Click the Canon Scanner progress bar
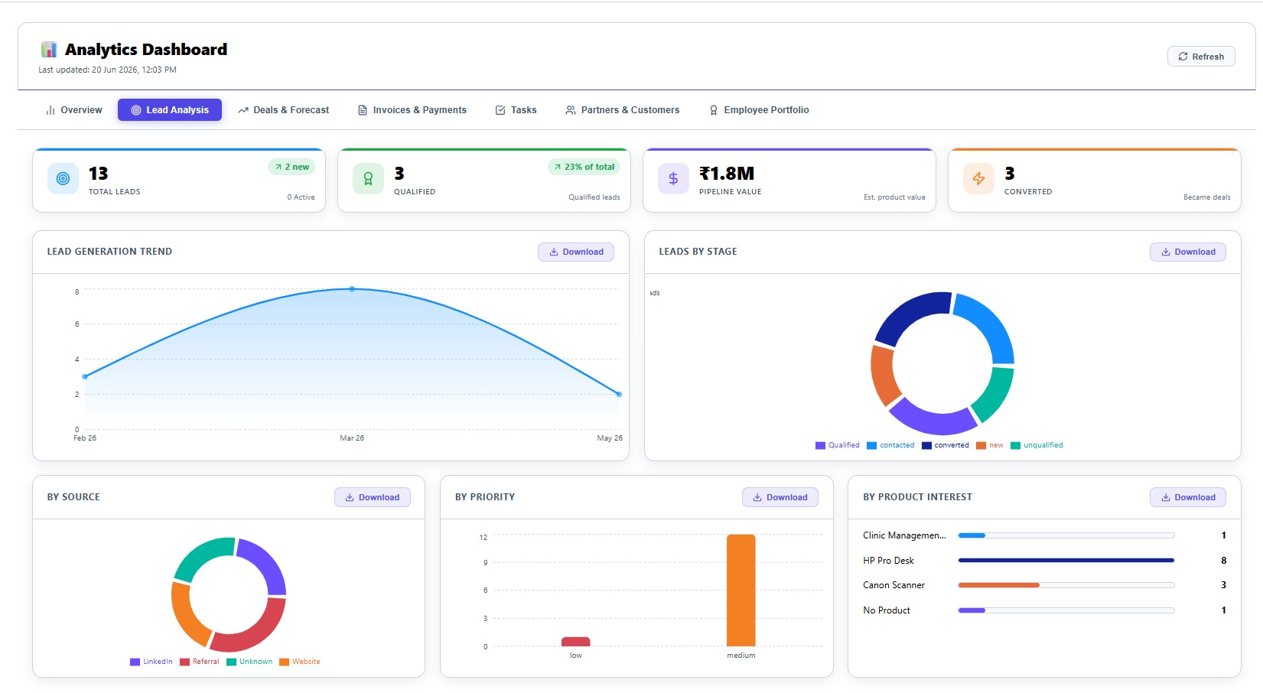The width and height of the screenshot is (1263, 693). [x=1066, y=585]
